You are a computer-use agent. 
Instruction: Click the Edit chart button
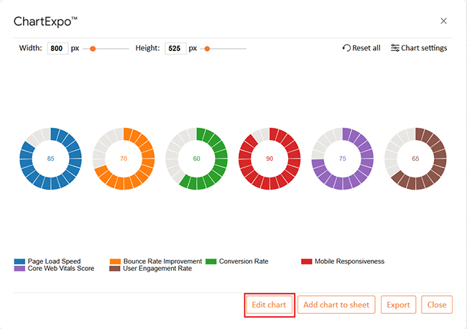(269, 305)
